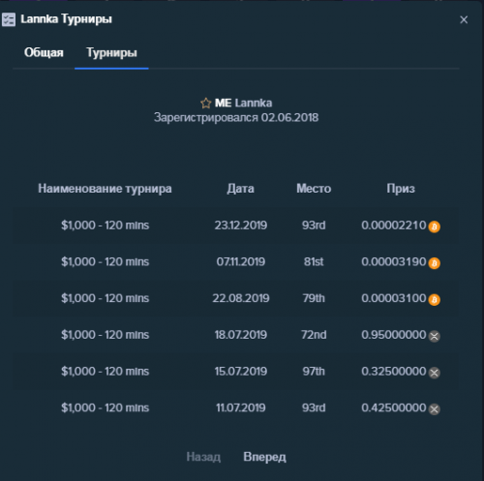Click the date 18.07.2019
Viewport: 484px width, 481px height.
[x=241, y=335]
